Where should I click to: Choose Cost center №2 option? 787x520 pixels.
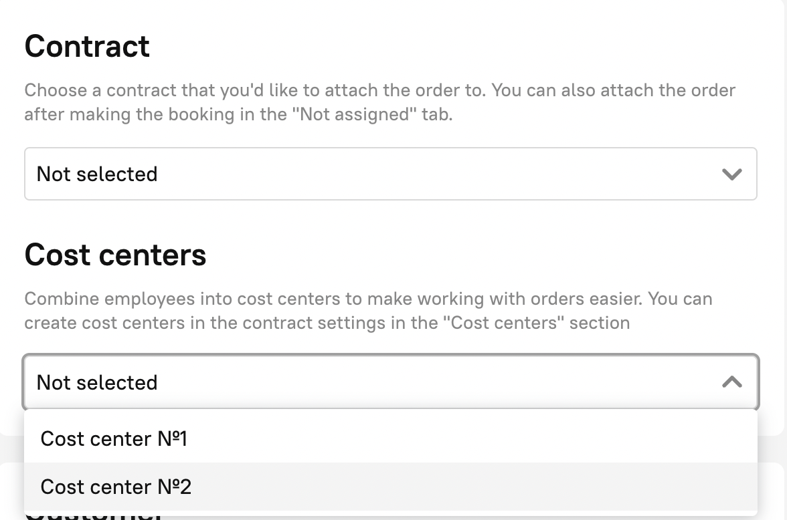click(x=116, y=487)
